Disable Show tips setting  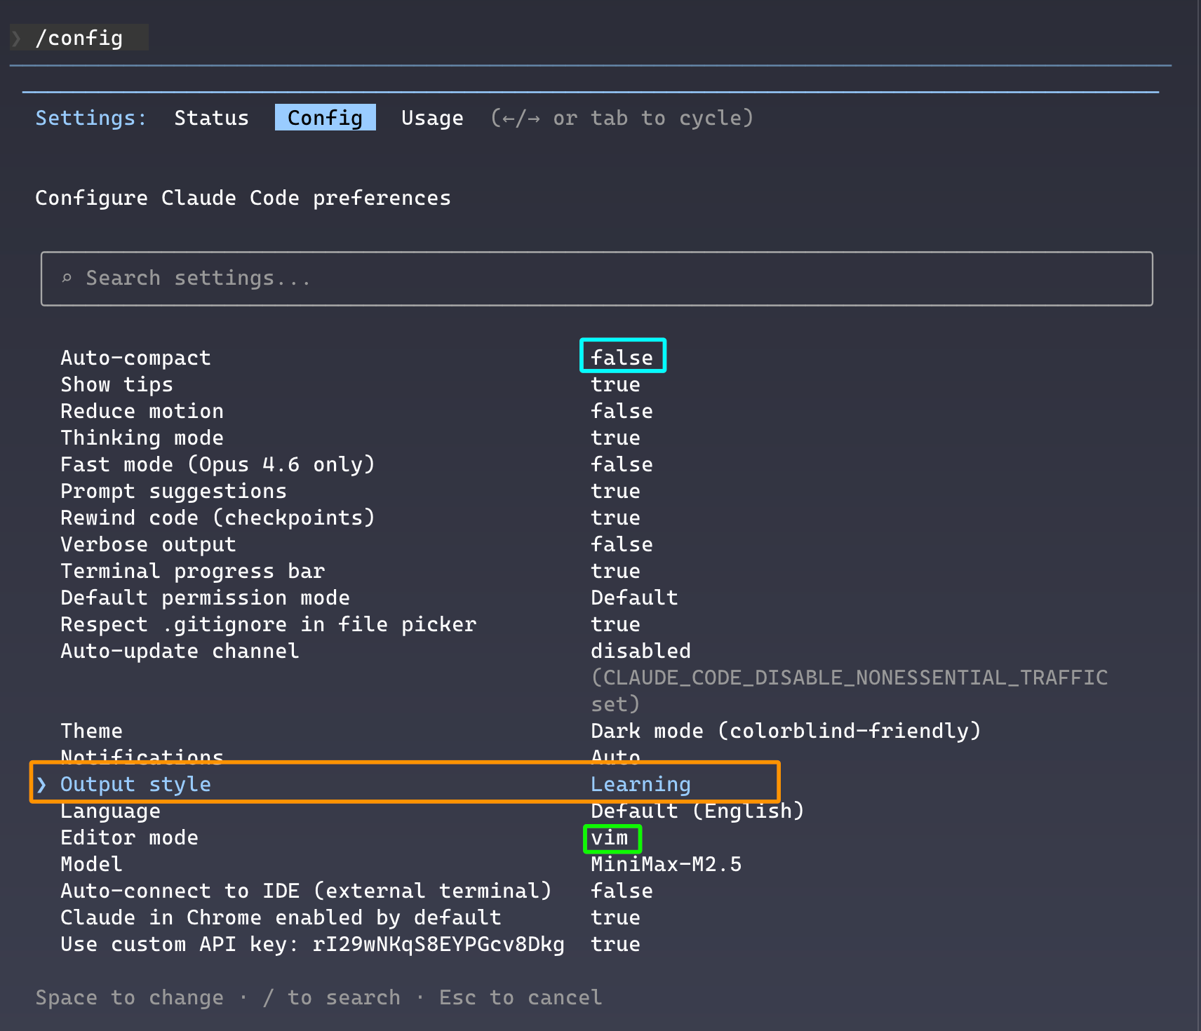click(615, 384)
